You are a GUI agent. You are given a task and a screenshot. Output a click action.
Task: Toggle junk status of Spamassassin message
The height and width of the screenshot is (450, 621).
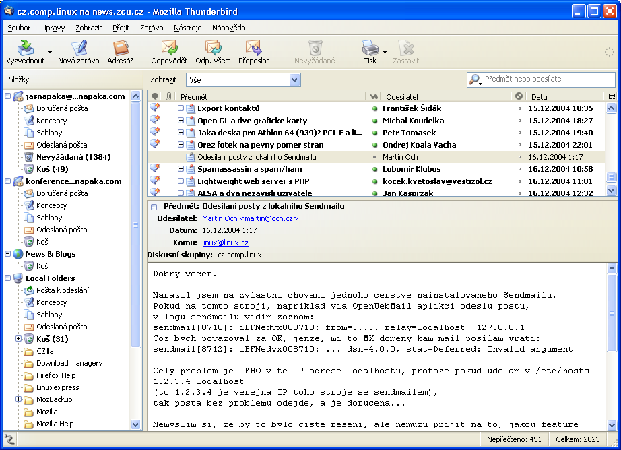519,169
